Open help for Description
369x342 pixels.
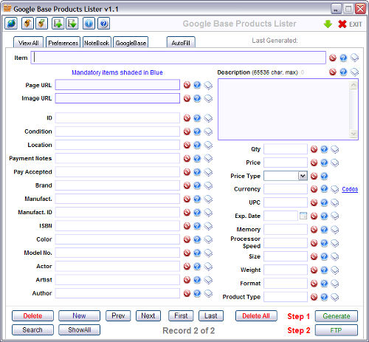tap(343, 72)
